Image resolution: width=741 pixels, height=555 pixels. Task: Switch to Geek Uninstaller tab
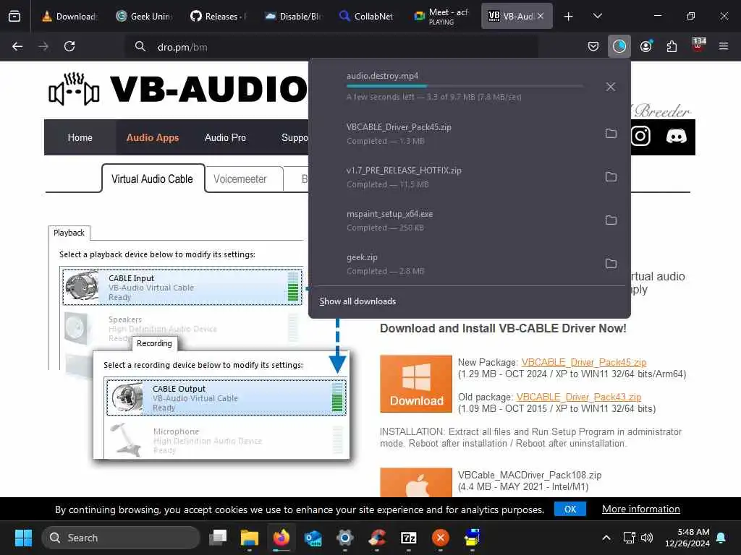(x=144, y=16)
